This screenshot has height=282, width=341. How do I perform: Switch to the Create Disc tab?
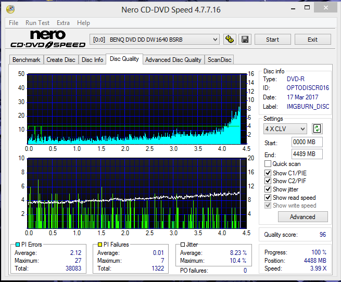tap(61, 60)
